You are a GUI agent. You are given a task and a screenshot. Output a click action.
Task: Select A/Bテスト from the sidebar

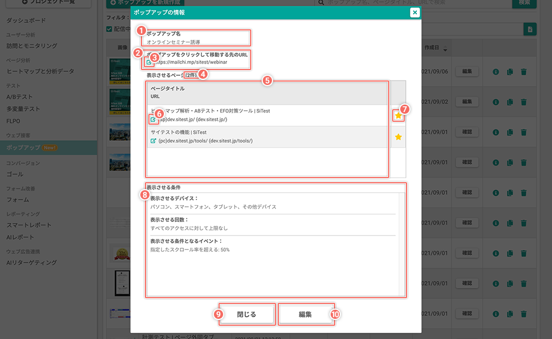(x=20, y=97)
